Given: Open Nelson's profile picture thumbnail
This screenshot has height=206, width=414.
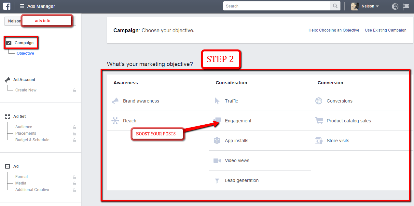Looking at the screenshot, I should (355, 6).
